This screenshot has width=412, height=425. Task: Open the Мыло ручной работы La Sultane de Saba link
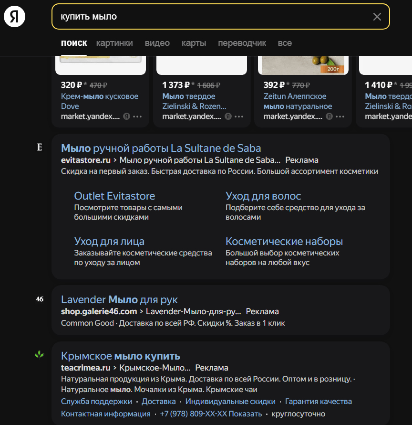[161, 148]
